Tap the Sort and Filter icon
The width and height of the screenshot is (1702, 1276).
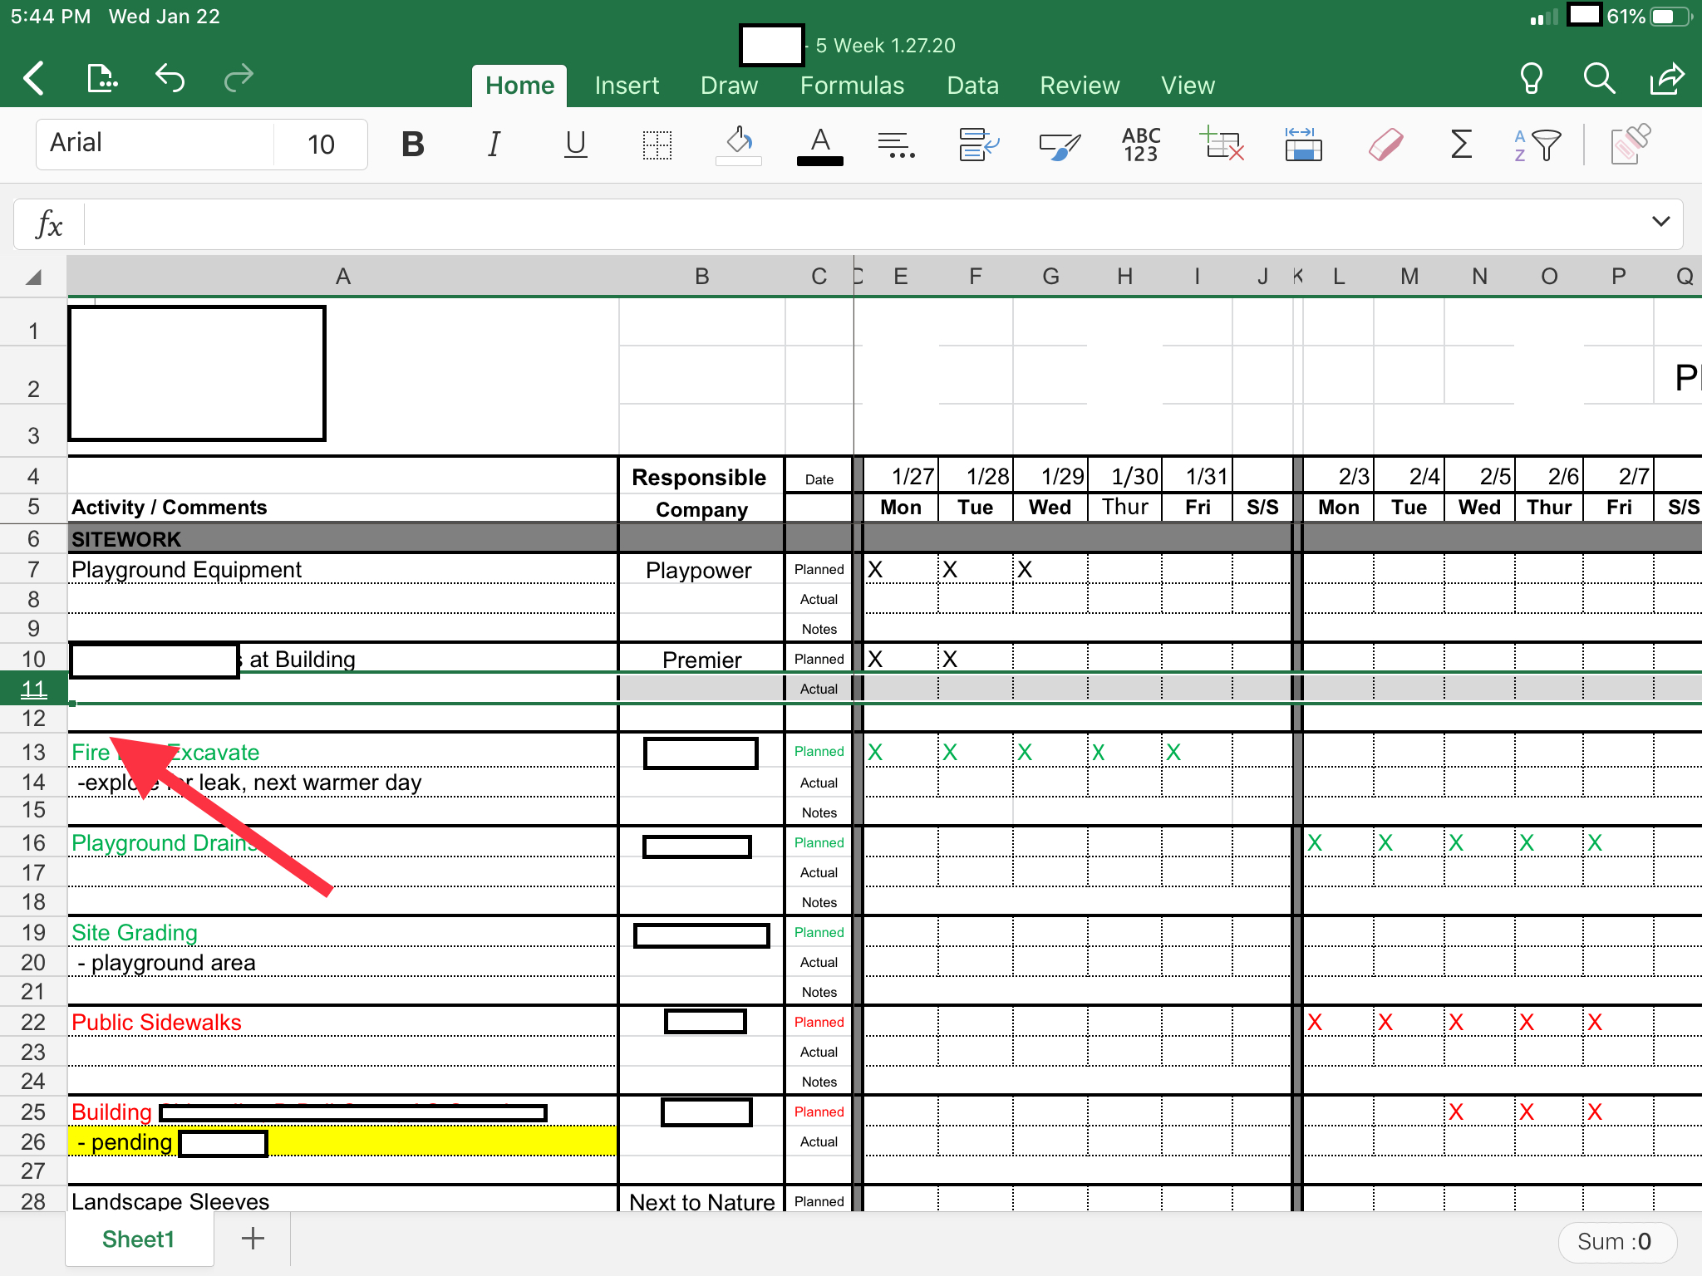[x=1537, y=145]
